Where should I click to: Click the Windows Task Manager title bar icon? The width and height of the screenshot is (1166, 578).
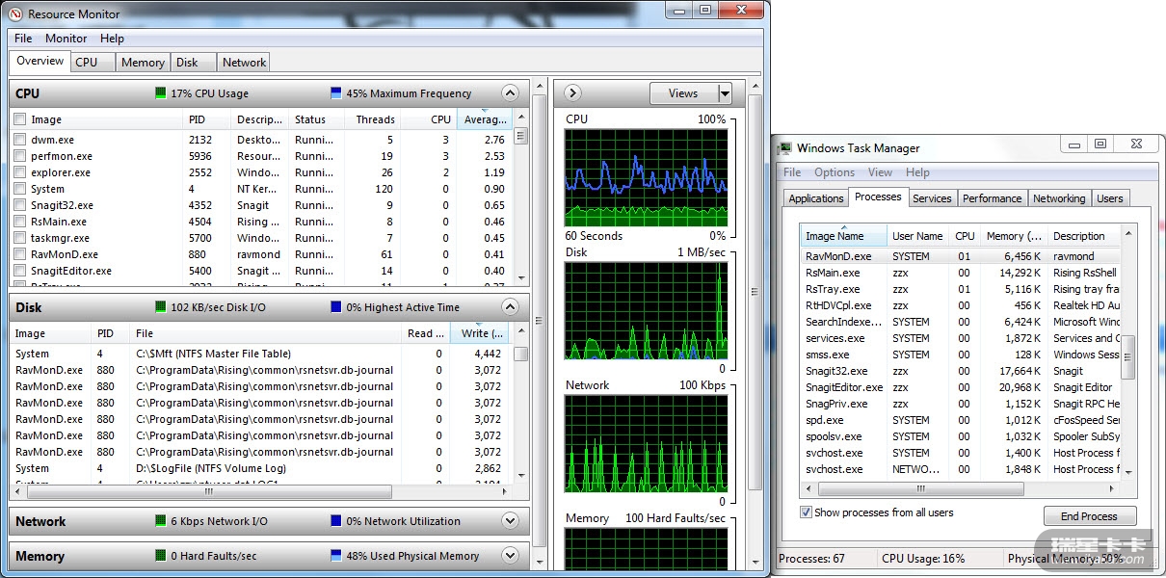click(x=786, y=147)
